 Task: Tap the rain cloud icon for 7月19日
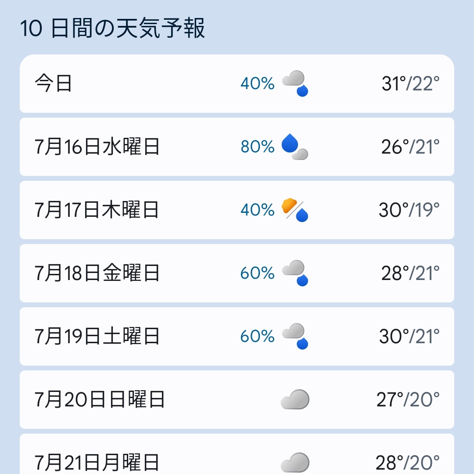pos(295,336)
